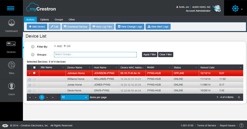Switch to the Actions tab
Viewport: 247px width, 129px height.
[x=30, y=19]
